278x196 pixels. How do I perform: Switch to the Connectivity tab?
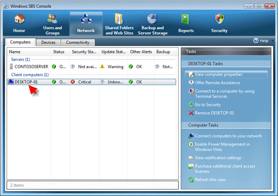[x=78, y=43]
